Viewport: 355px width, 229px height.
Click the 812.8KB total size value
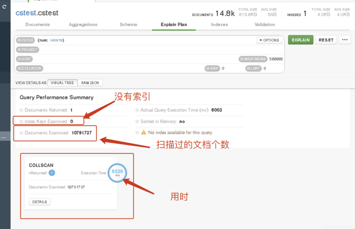[248, 14]
